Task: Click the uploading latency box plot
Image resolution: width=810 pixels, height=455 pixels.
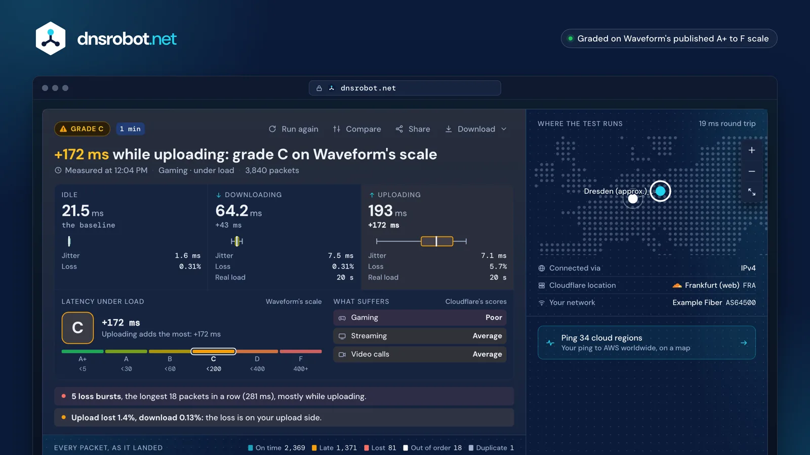Action: pos(421,241)
